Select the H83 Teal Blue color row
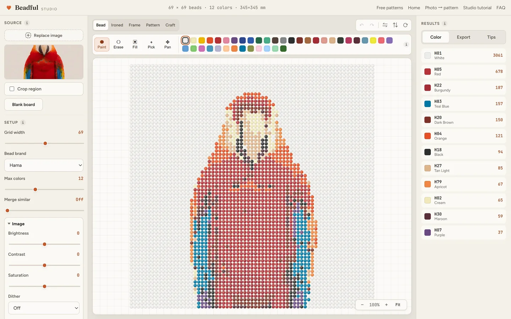This screenshot has height=319, width=511. pyautogui.click(x=463, y=104)
